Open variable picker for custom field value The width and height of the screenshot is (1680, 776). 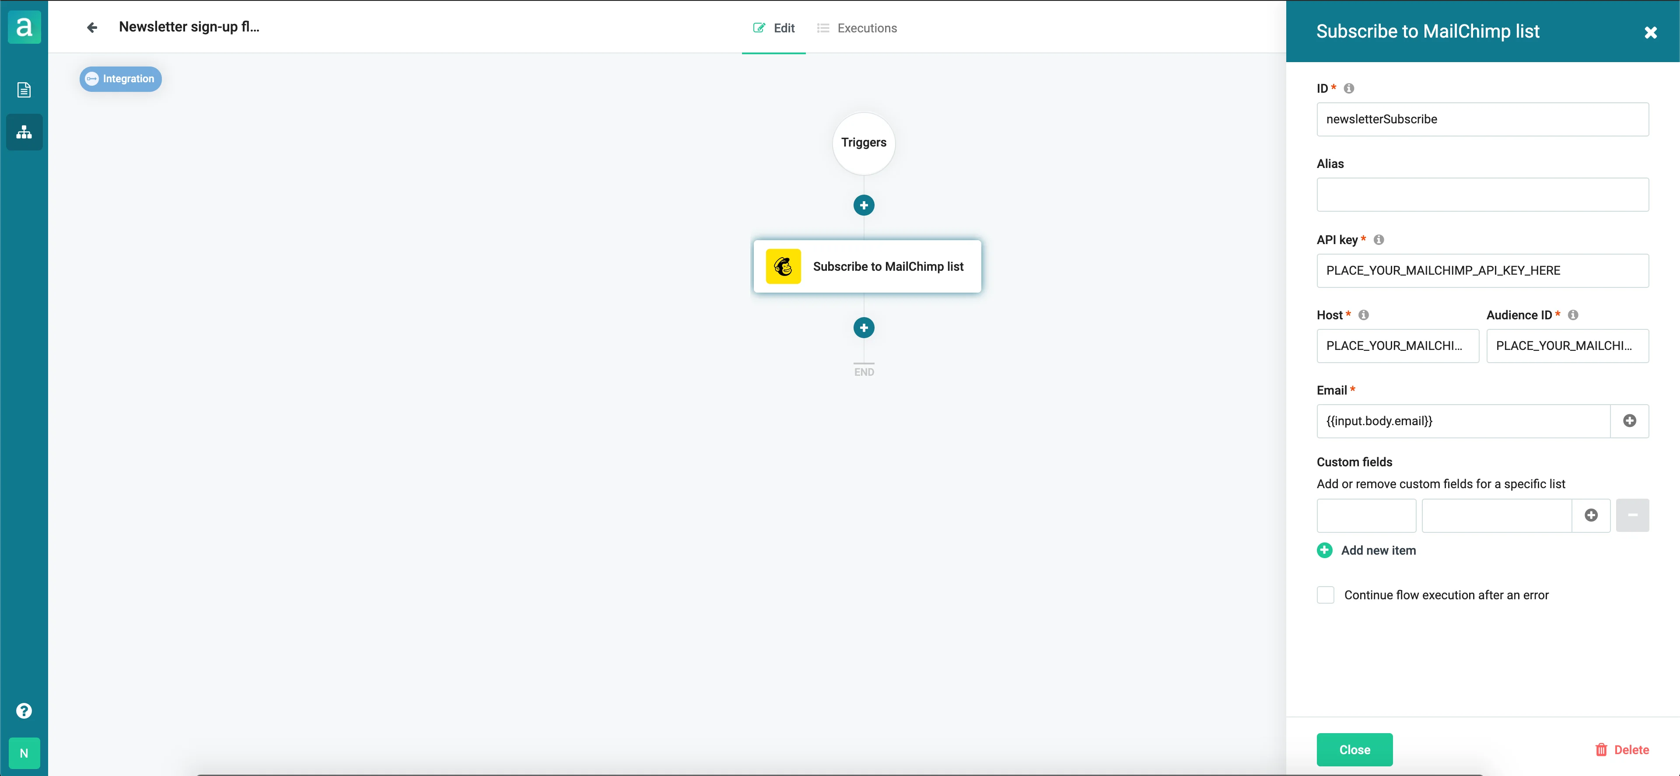[1591, 515]
